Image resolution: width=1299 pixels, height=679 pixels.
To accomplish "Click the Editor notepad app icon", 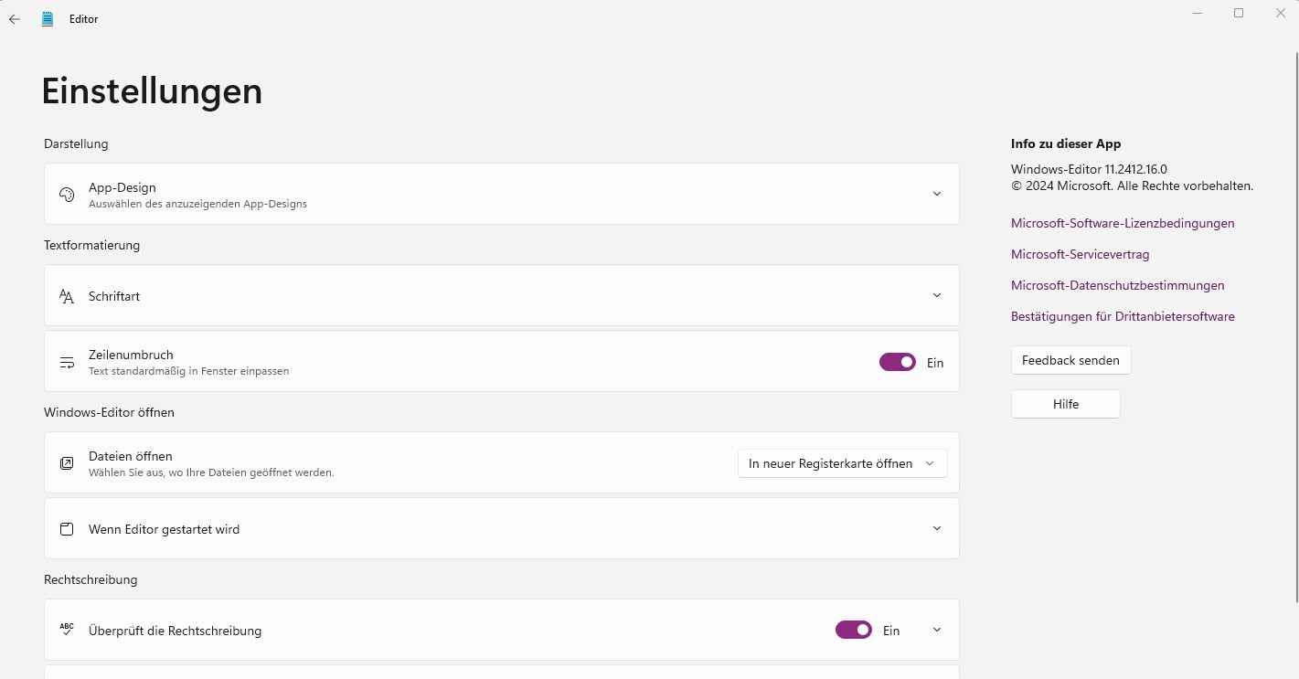I will tap(48, 19).
